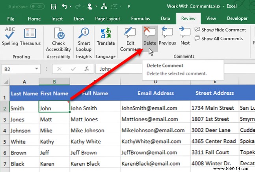The width and height of the screenshot is (255, 172).
Task: Switch to the Insert tab
Action: [x=57, y=19]
